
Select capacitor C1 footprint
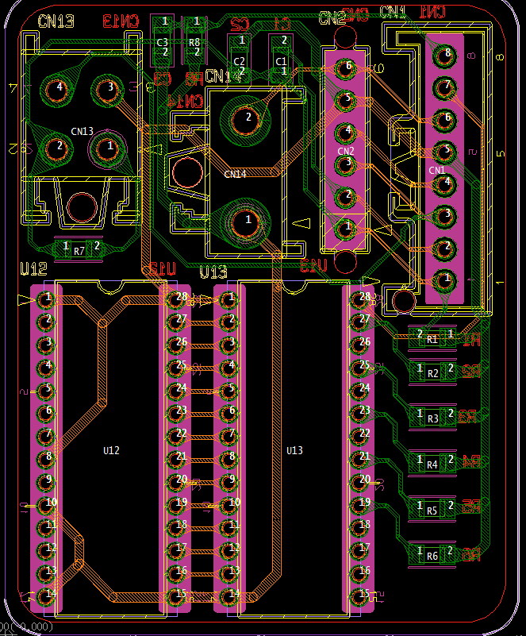[281, 57]
